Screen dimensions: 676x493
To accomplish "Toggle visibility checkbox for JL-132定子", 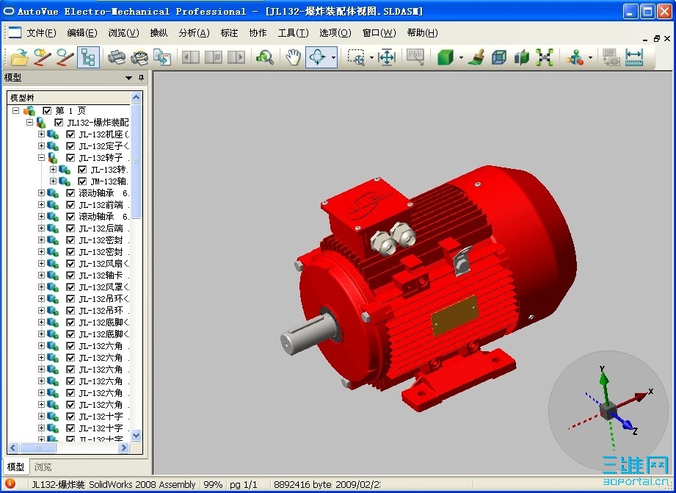I will click(70, 146).
